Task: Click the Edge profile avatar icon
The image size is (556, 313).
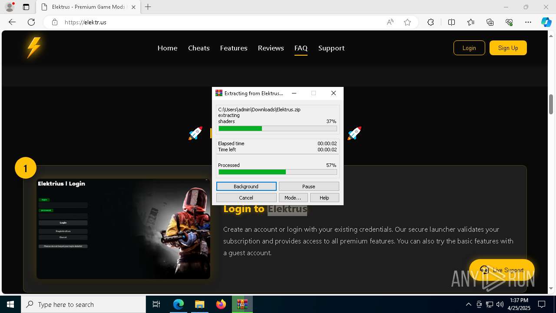Action: click(10, 7)
